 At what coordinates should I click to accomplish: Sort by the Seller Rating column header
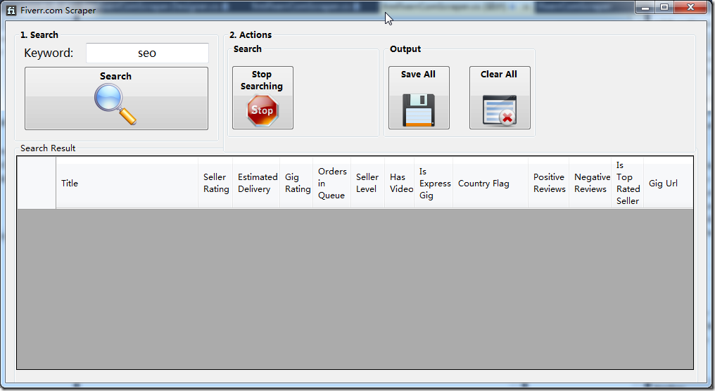(215, 184)
